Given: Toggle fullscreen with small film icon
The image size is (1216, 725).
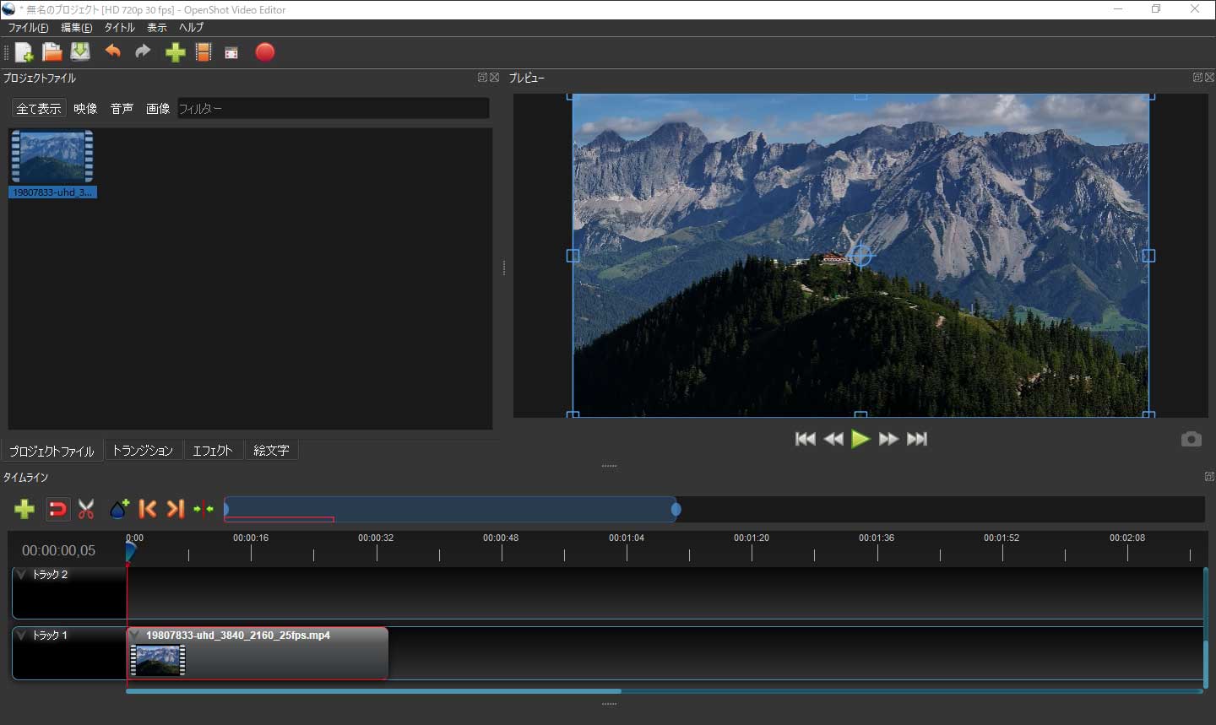Looking at the screenshot, I should (x=231, y=53).
